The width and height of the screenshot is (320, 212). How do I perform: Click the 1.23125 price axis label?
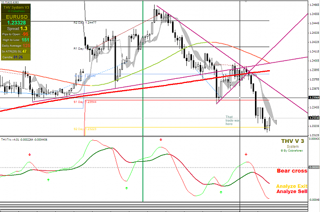point(314,135)
